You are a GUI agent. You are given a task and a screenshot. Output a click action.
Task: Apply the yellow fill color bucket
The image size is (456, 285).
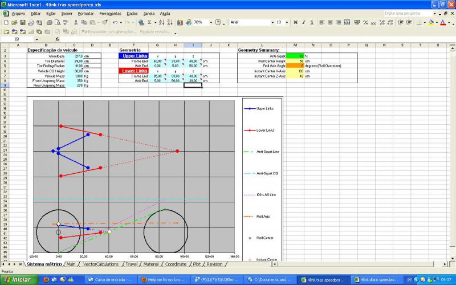click(431, 22)
